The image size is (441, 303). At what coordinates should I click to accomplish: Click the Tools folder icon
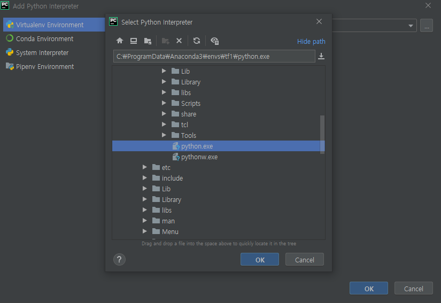pos(175,135)
